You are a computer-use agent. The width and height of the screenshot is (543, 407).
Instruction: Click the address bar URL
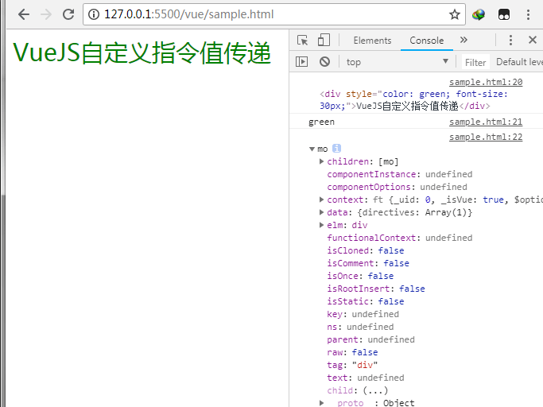point(188,14)
